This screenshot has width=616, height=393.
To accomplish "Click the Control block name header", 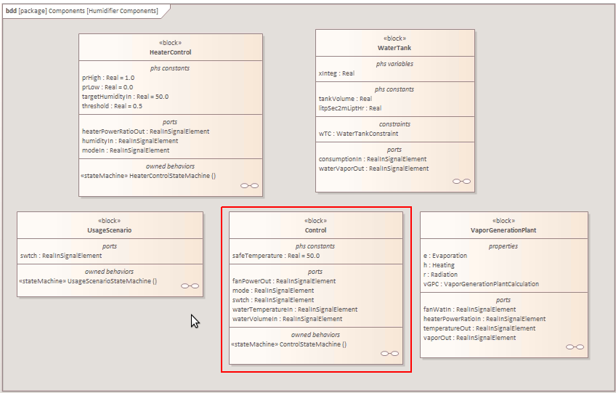I will pyautogui.click(x=315, y=230).
